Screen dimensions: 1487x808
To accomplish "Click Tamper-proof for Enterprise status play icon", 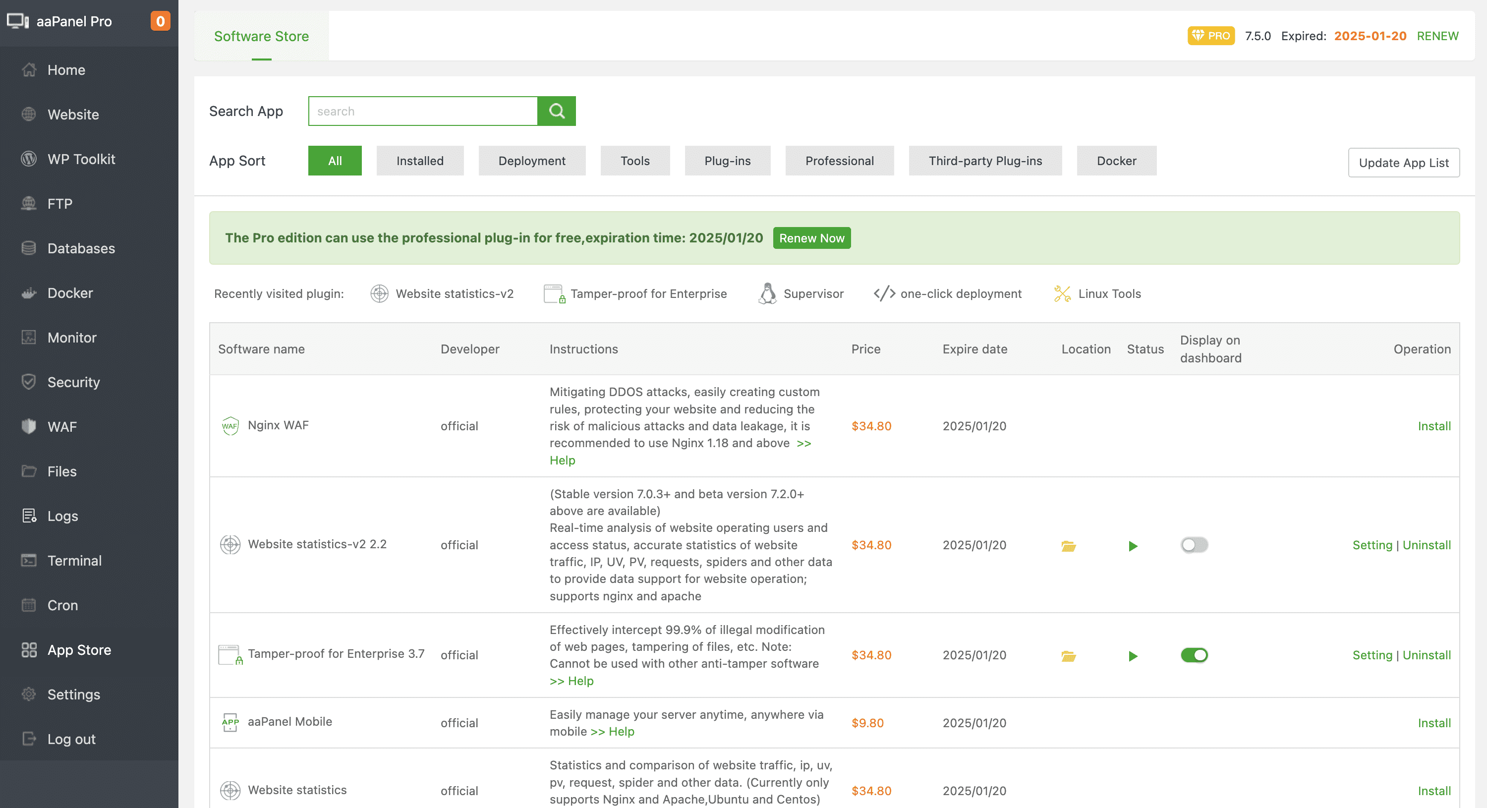I will [x=1133, y=656].
